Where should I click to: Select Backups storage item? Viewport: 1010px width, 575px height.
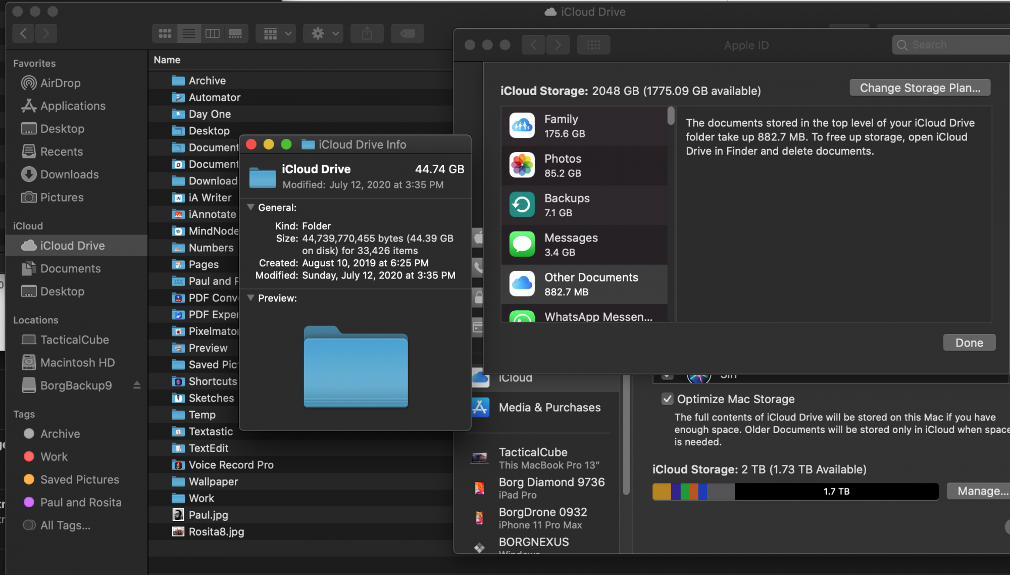(584, 205)
